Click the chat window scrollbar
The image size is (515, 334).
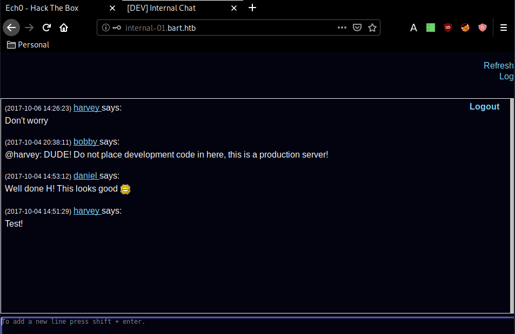click(x=511, y=205)
